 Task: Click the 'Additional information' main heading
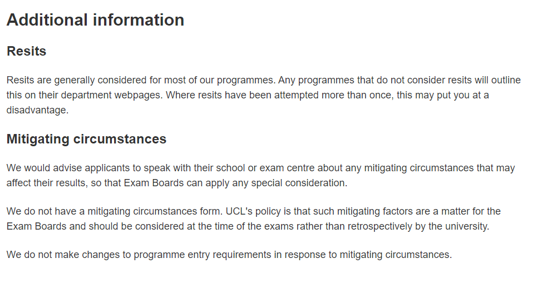tap(95, 20)
